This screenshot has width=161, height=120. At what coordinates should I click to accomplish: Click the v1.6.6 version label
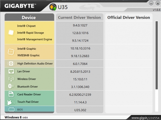156,10
